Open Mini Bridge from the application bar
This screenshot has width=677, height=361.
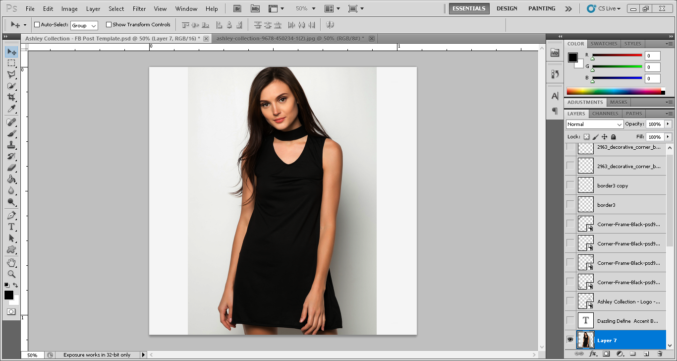255,8
